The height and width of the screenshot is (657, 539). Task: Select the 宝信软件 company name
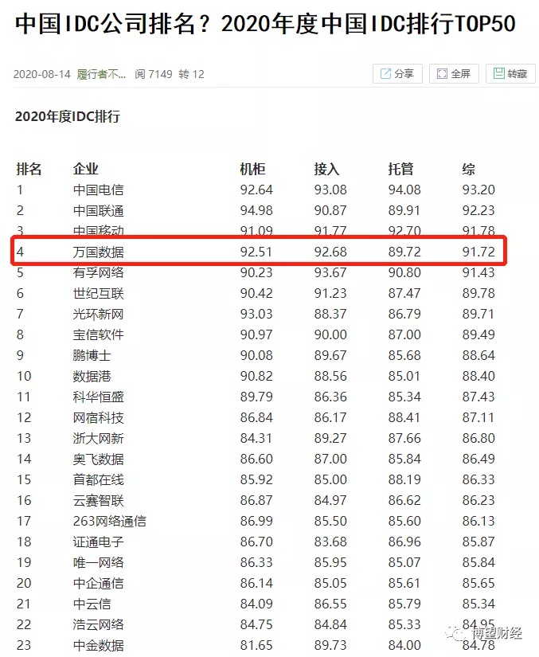(99, 334)
